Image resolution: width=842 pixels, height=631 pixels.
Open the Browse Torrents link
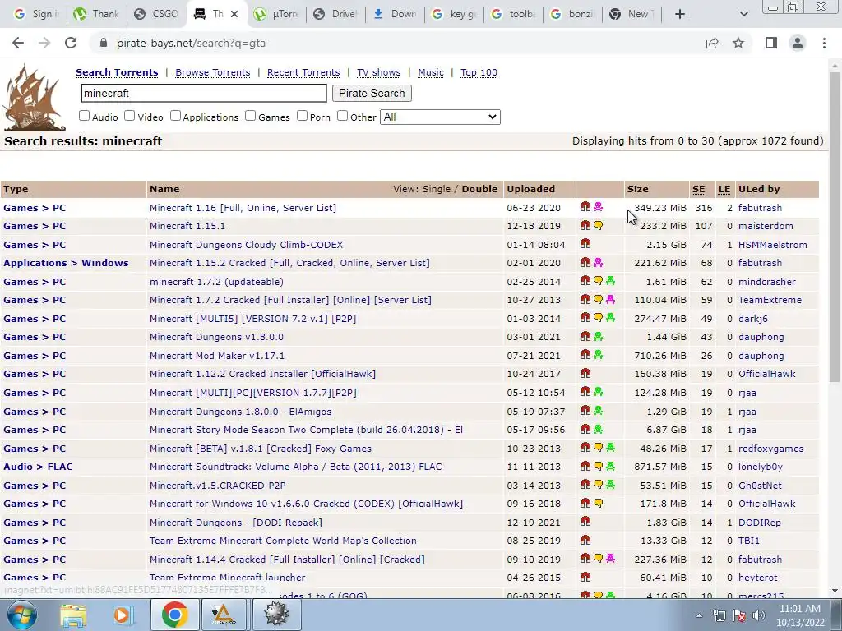tap(213, 72)
